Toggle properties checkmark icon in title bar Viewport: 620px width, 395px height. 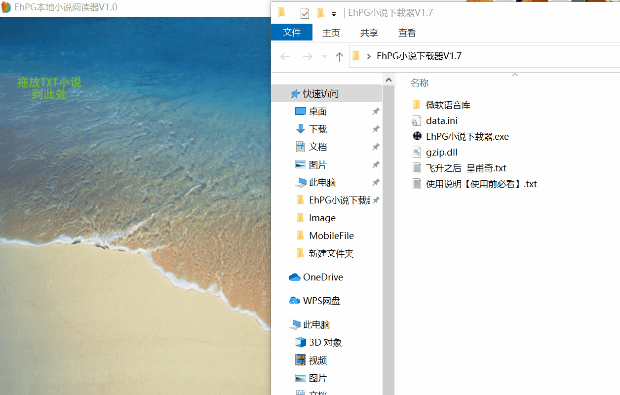305,13
